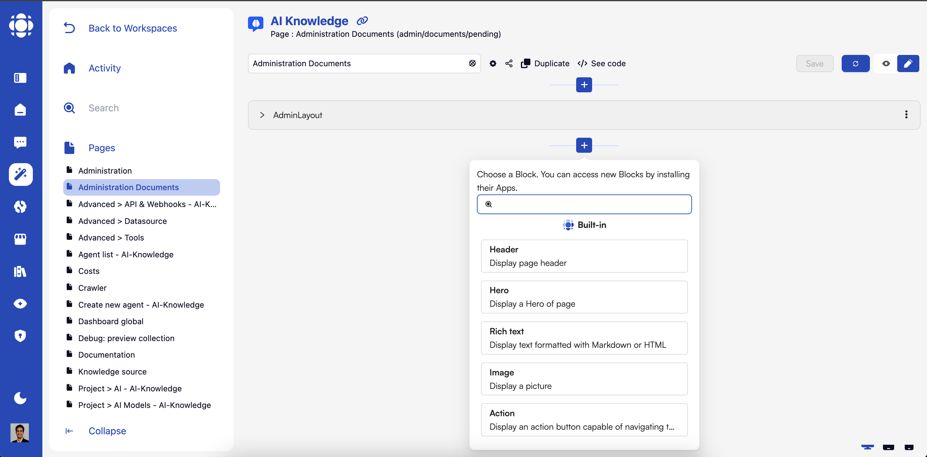Click the share icon in toolbar
Image resolution: width=927 pixels, height=457 pixels.
point(509,63)
